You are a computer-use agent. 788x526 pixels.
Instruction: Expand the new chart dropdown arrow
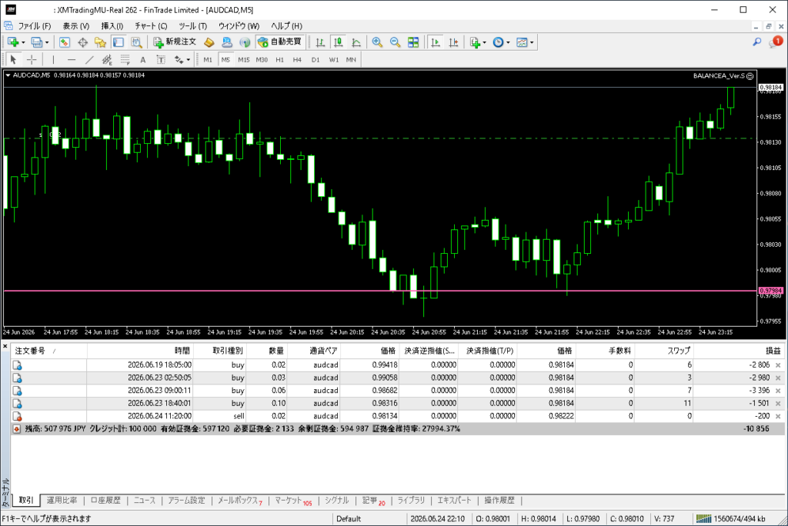coord(23,43)
